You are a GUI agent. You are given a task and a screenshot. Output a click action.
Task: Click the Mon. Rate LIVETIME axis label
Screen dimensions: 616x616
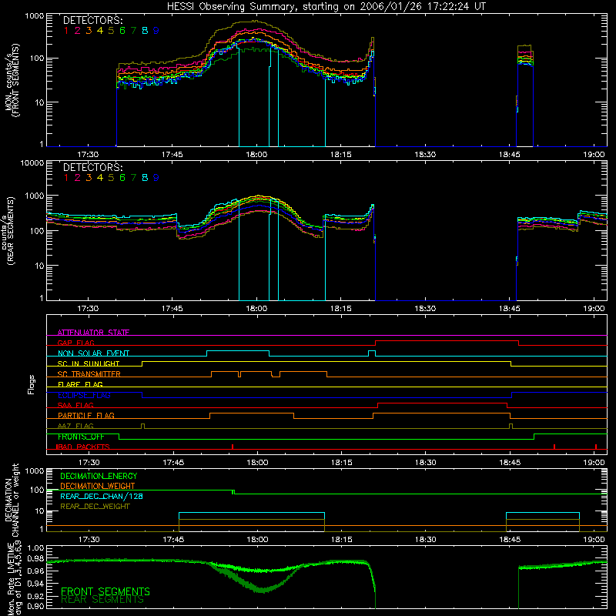pyautogui.click(x=15, y=578)
